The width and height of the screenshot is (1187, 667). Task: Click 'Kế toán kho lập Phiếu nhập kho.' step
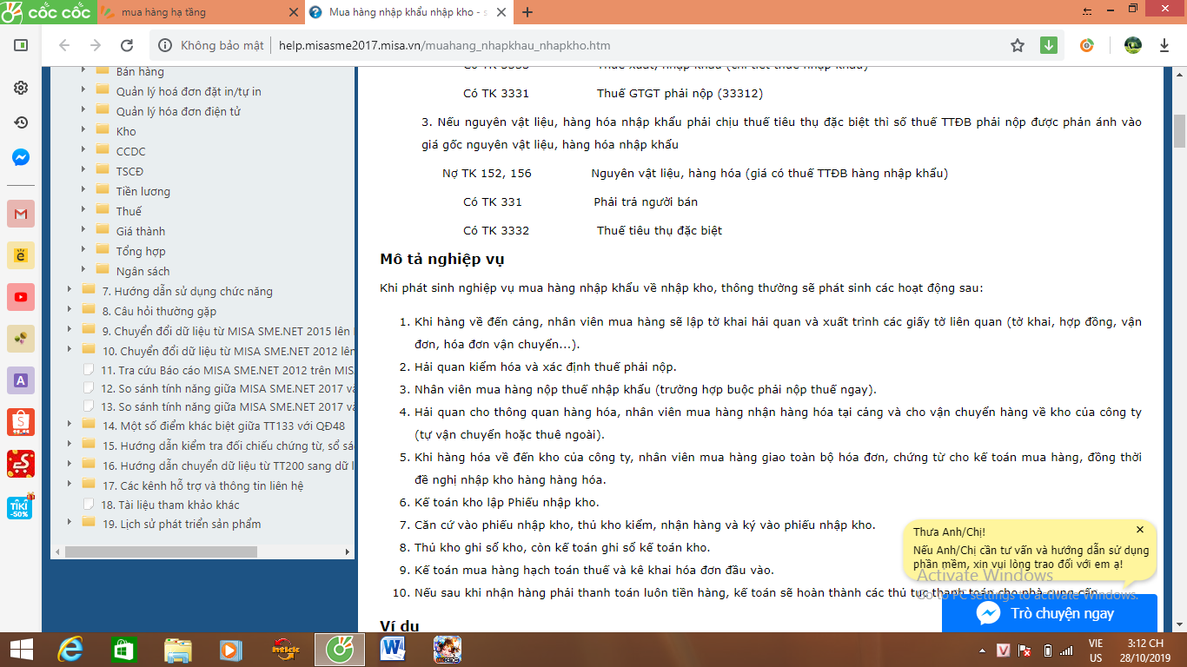click(x=507, y=502)
